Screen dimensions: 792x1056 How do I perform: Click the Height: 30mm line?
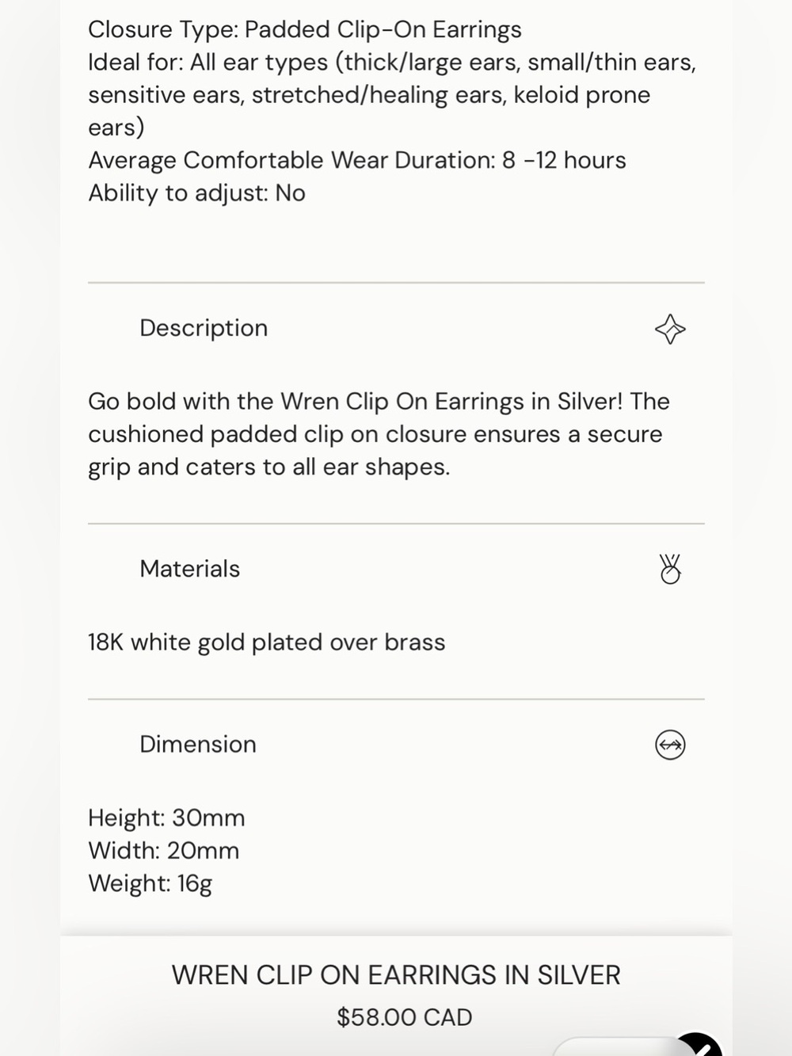tap(166, 818)
